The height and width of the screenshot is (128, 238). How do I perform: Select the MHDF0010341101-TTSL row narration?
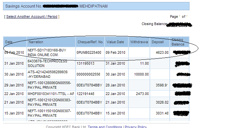click(51, 94)
